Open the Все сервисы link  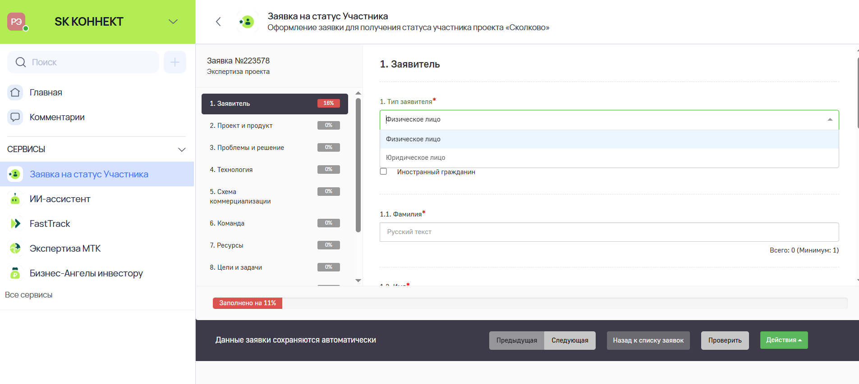point(29,295)
